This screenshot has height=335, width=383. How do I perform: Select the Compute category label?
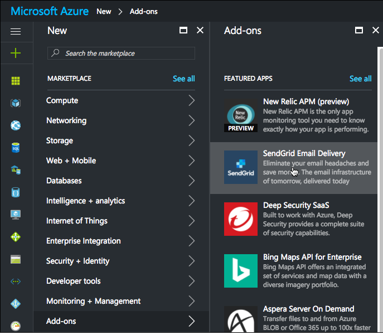[x=62, y=100]
